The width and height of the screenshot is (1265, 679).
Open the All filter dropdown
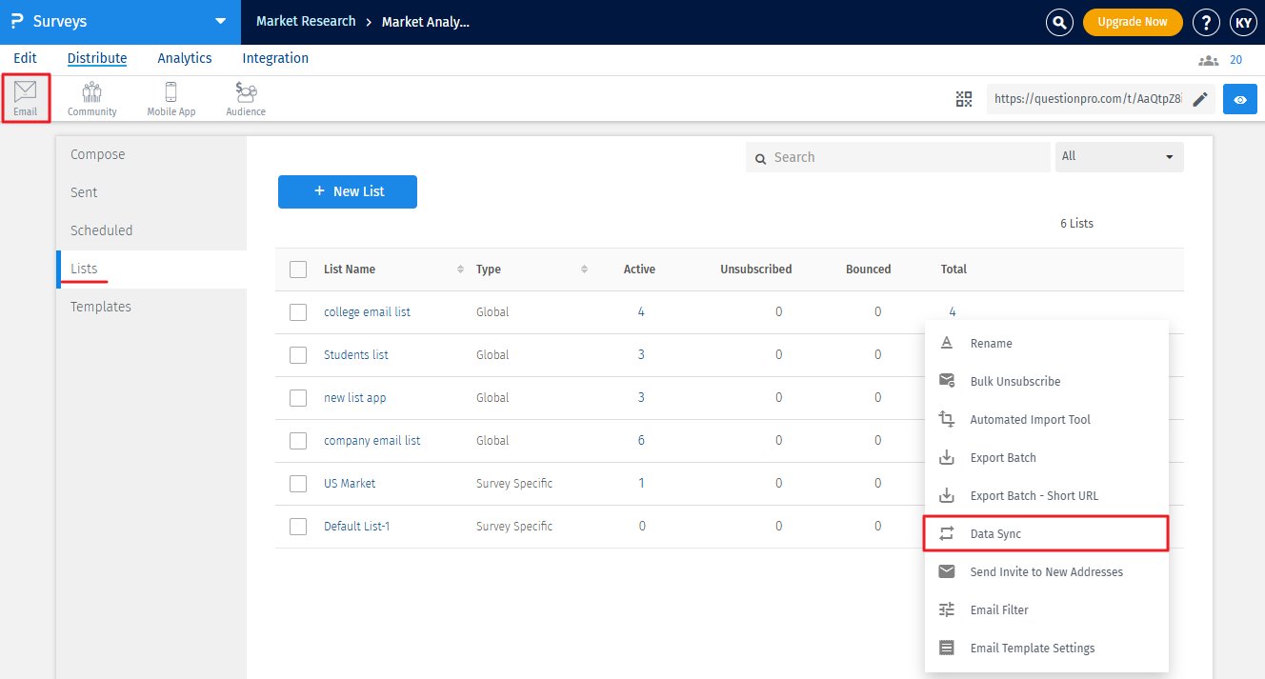[1118, 157]
